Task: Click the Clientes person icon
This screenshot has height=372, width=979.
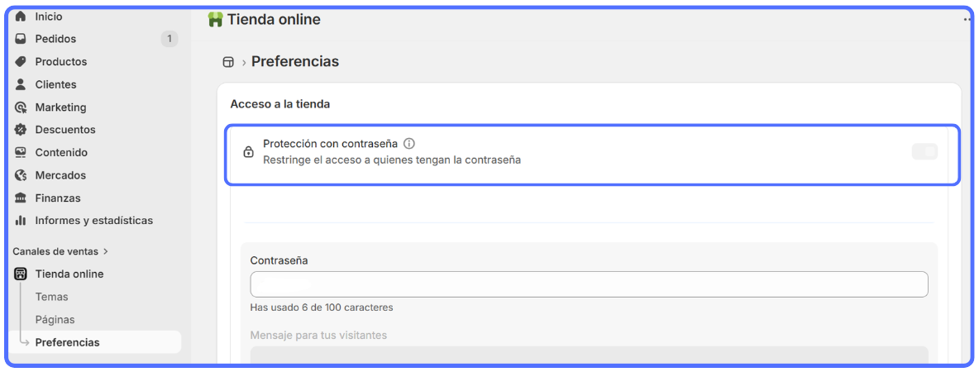Action: (x=21, y=84)
